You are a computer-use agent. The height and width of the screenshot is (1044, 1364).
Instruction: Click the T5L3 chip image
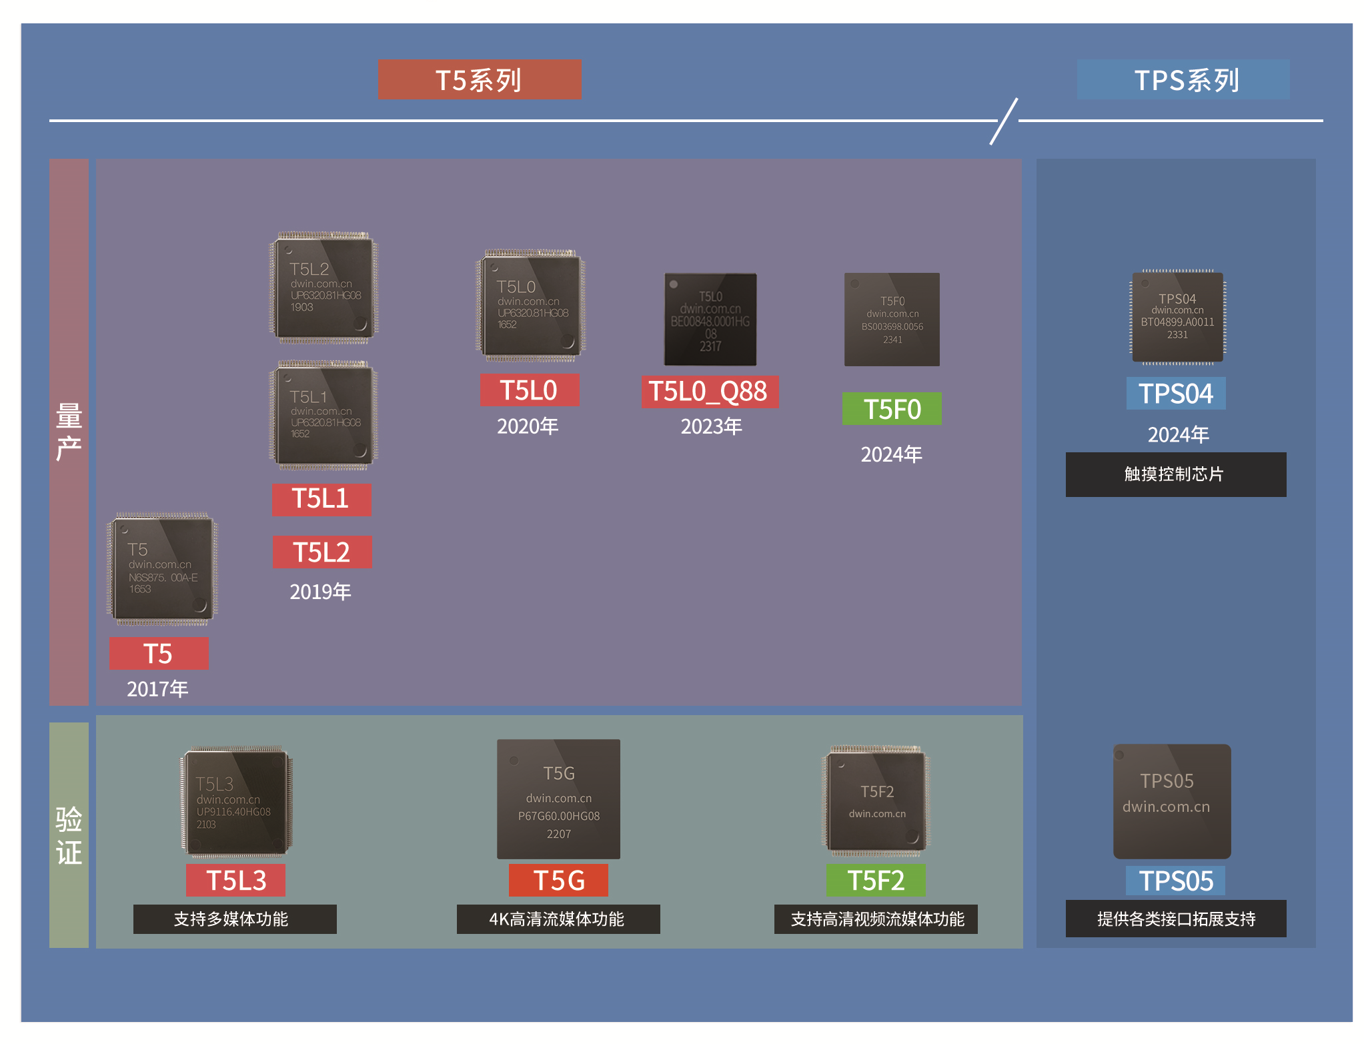click(236, 801)
